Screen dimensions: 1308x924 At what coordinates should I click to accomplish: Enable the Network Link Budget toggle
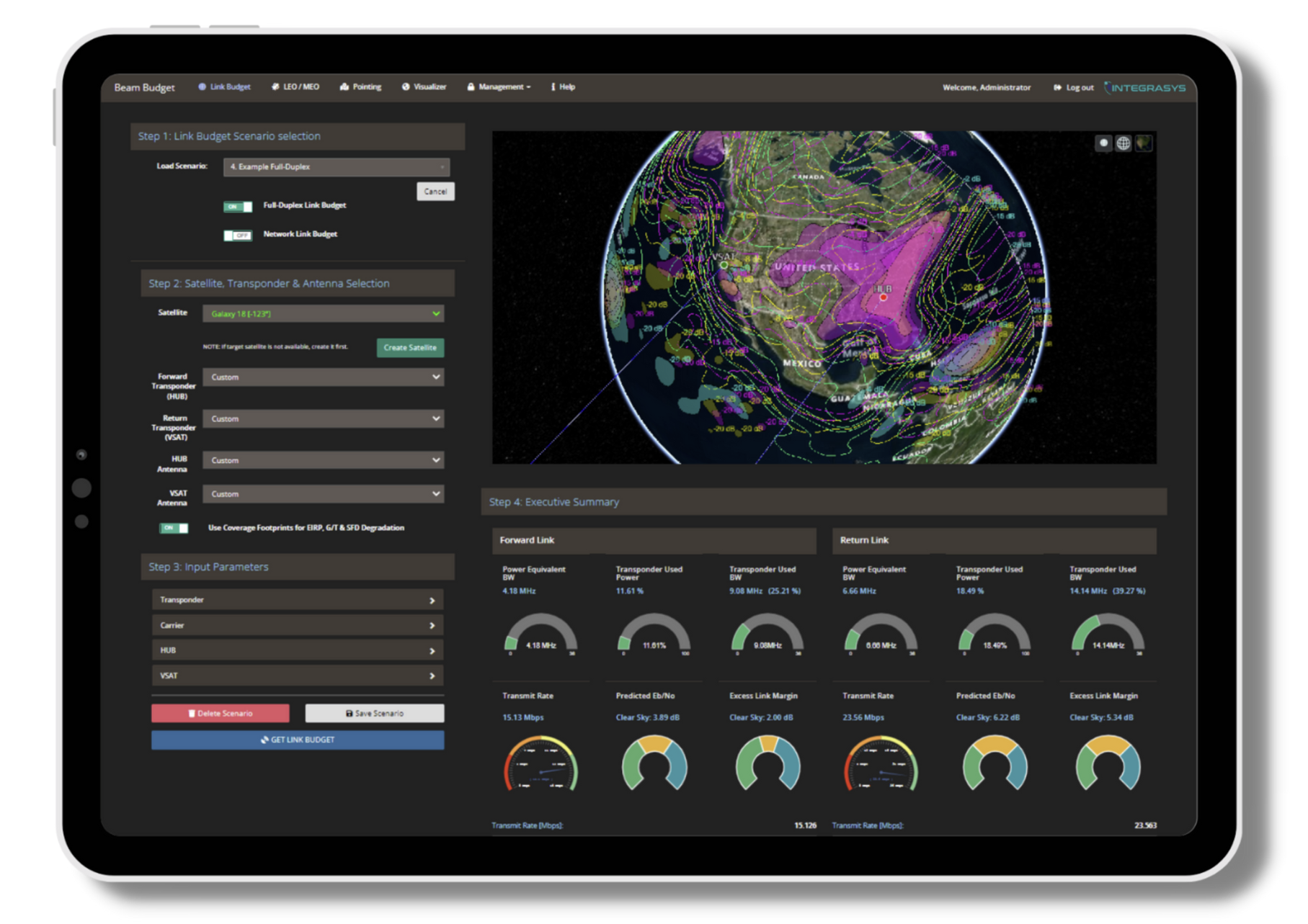pyautogui.click(x=239, y=235)
